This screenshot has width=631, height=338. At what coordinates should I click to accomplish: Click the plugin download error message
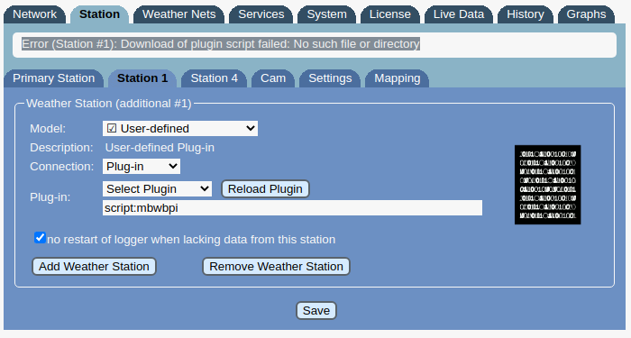[221, 44]
